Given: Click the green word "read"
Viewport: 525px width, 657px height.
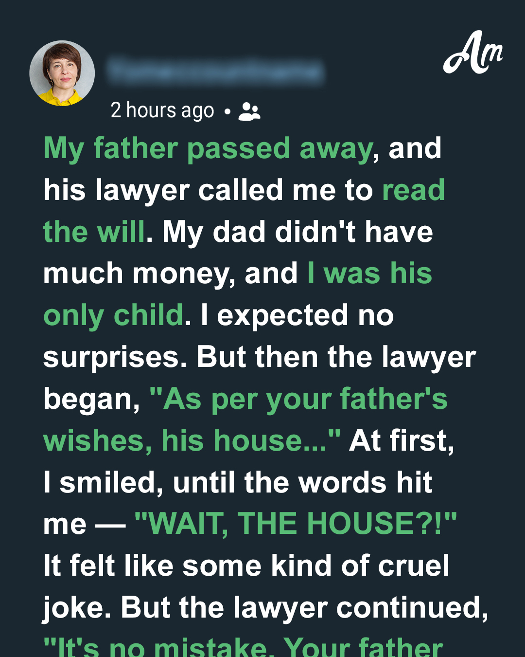Looking at the screenshot, I should [413, 190].
